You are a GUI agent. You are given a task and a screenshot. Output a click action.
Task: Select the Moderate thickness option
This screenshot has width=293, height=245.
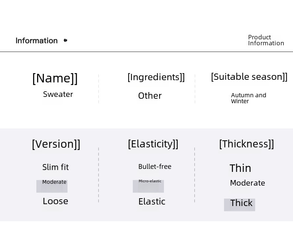click(247, 183)
